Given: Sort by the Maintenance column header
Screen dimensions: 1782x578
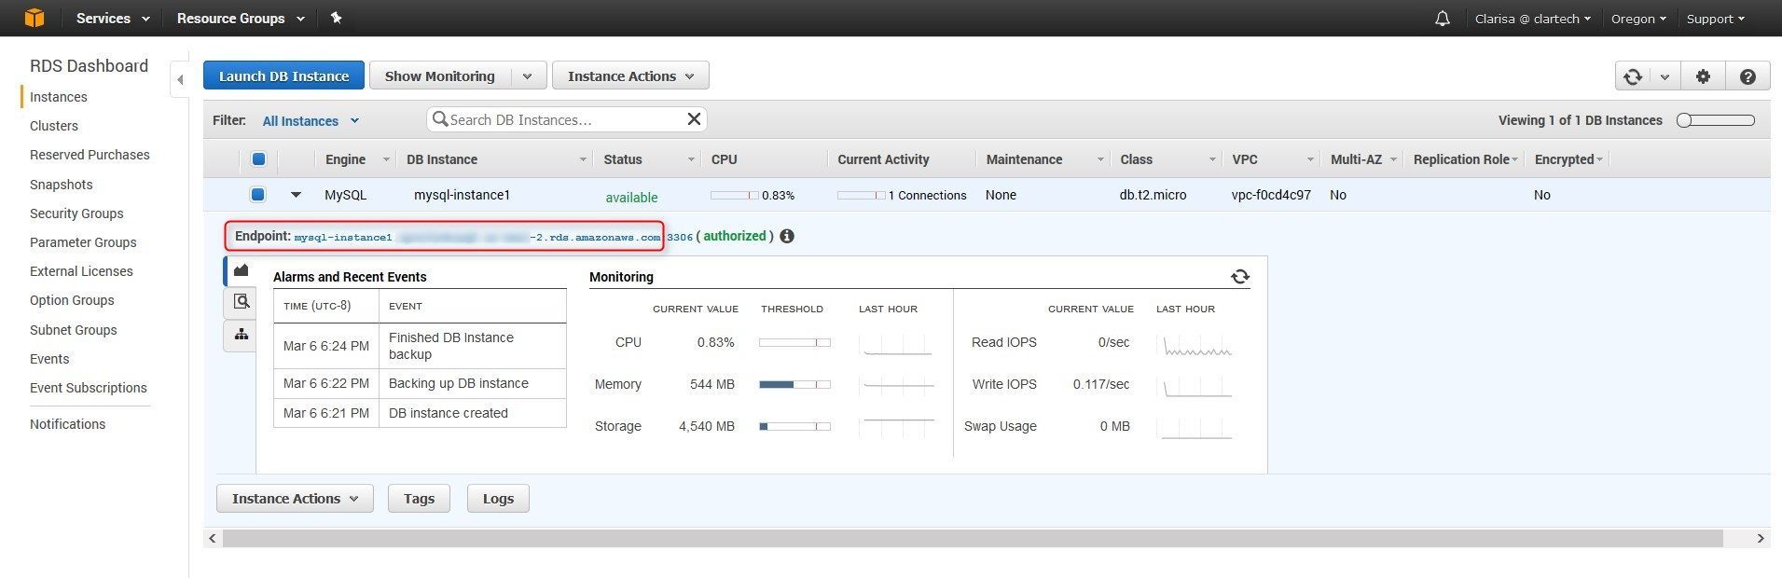Looking at the screenshot, I should click(1043, 159).
